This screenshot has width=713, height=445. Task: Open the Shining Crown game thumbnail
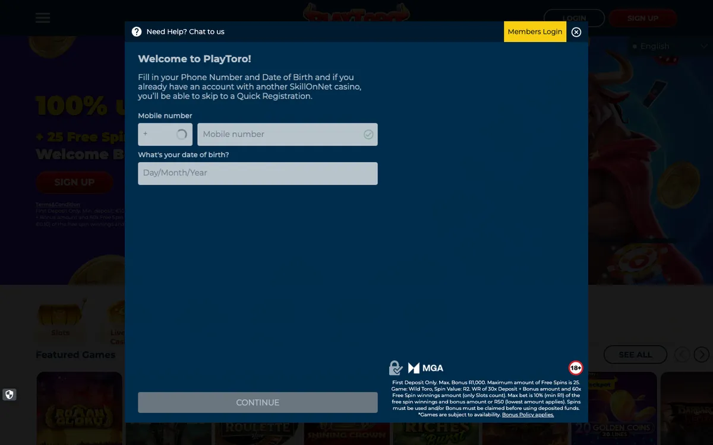click(348, 433)
